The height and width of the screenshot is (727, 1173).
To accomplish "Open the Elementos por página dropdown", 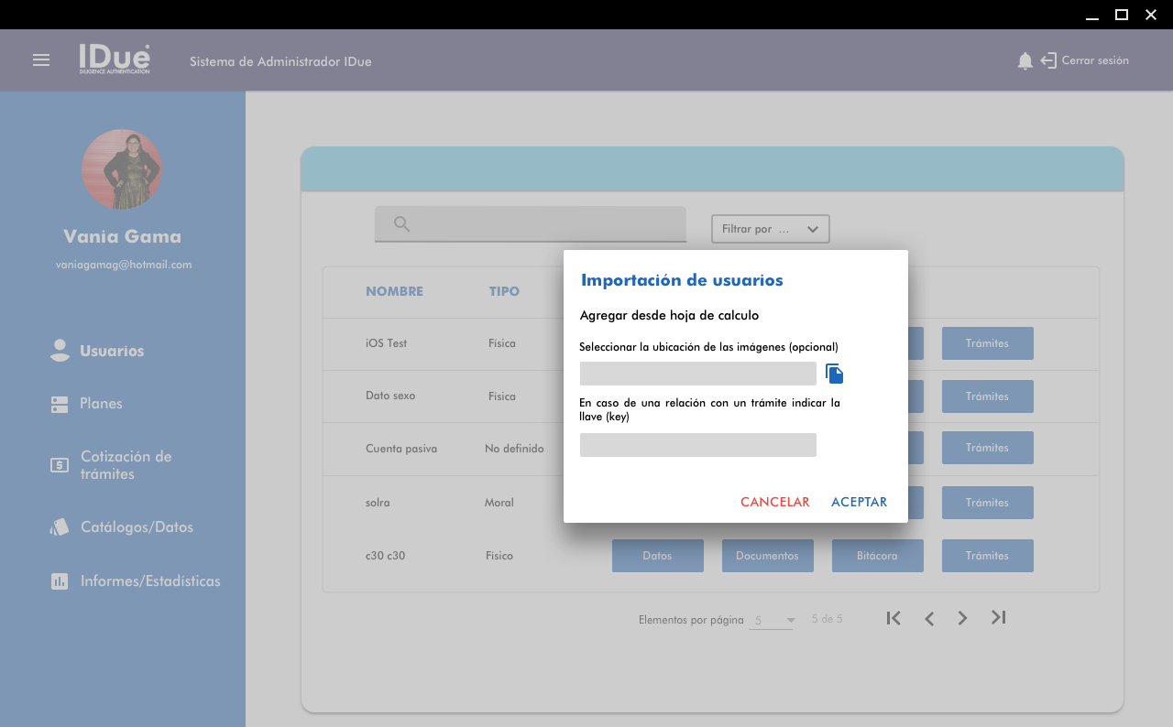I will 772,621.
